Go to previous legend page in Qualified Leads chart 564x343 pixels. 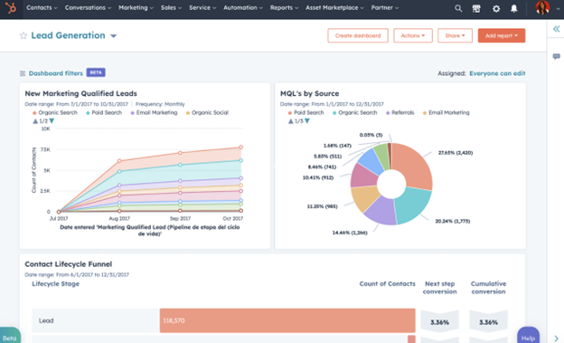click(35, 121)
